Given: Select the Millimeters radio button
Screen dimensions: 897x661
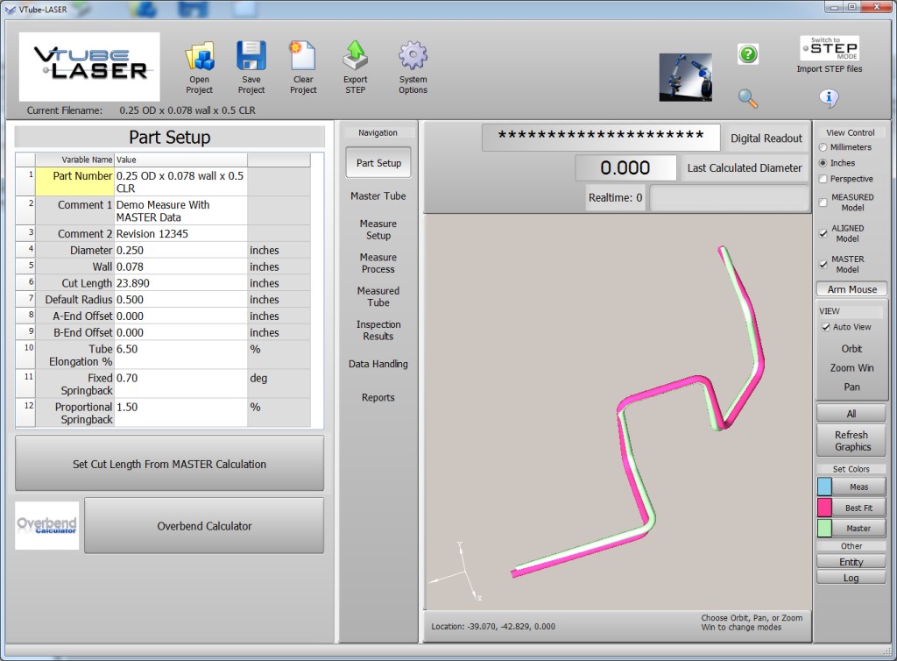Looking at the screenshot, I should tap(823, 147).
